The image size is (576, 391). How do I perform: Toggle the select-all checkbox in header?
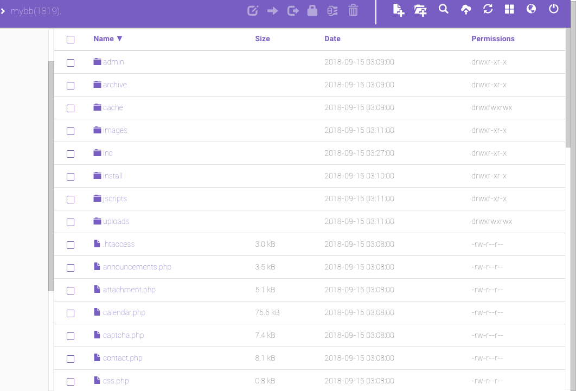[71, 40]
